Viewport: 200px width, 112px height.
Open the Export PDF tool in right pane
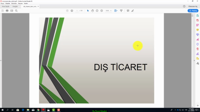[197, 16]
